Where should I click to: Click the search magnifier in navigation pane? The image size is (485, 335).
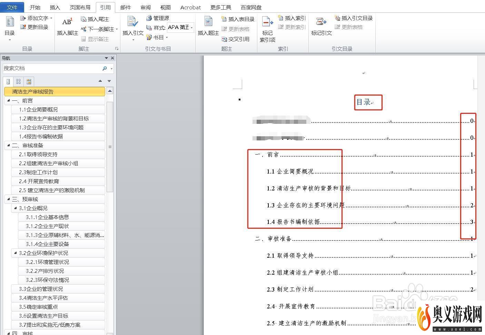pyautogui.click(x=105, y=68)
